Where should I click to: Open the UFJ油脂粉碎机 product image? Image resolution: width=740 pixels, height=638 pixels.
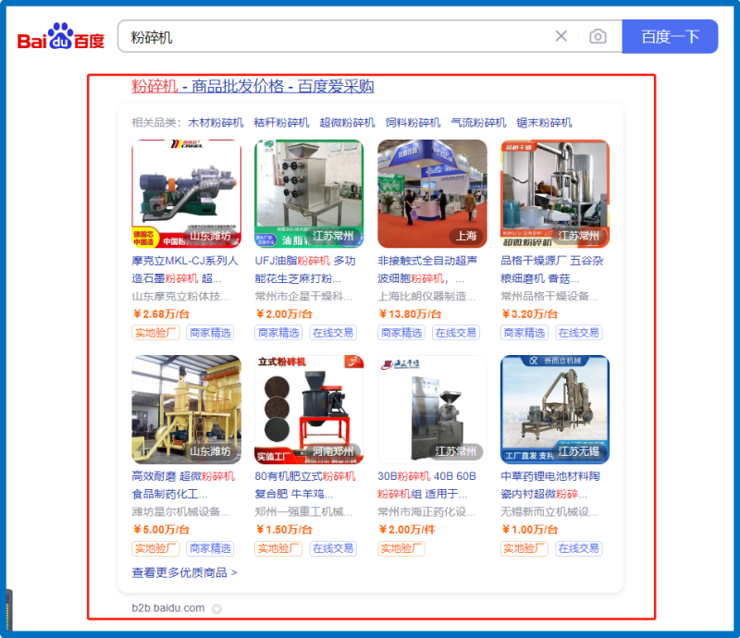(x=309, y=193)
